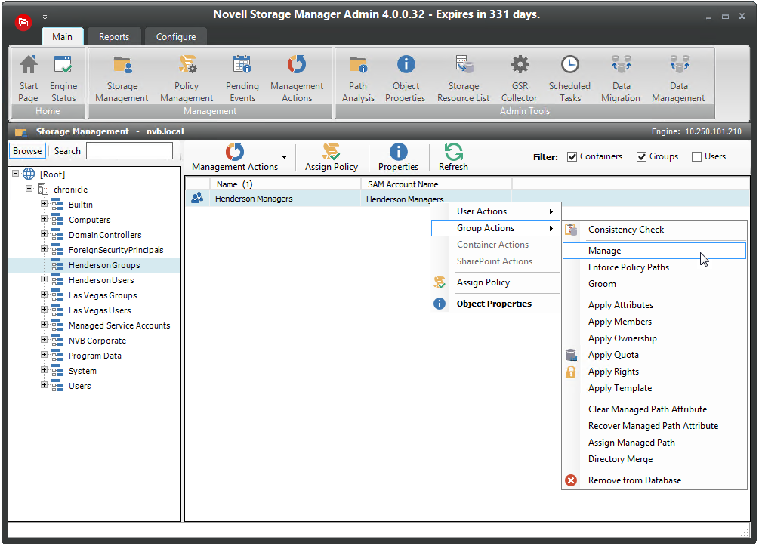Collapse the chronicle domain node

coord(29,190)
